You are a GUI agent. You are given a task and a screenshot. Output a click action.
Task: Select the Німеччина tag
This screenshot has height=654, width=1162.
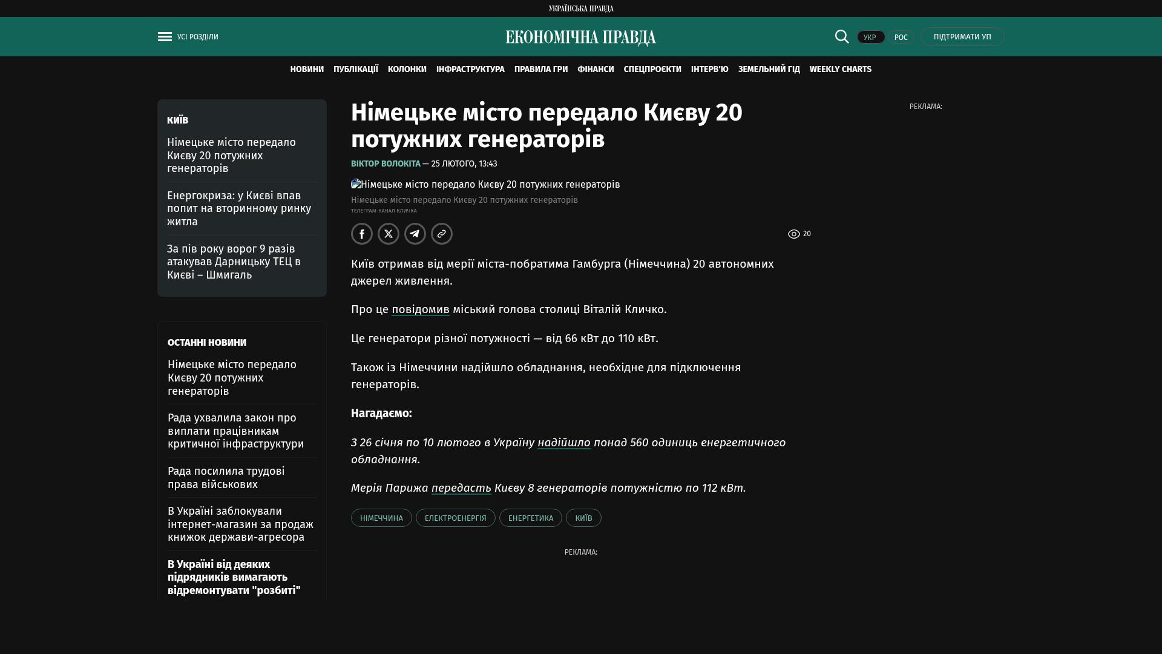pos(381,518)
